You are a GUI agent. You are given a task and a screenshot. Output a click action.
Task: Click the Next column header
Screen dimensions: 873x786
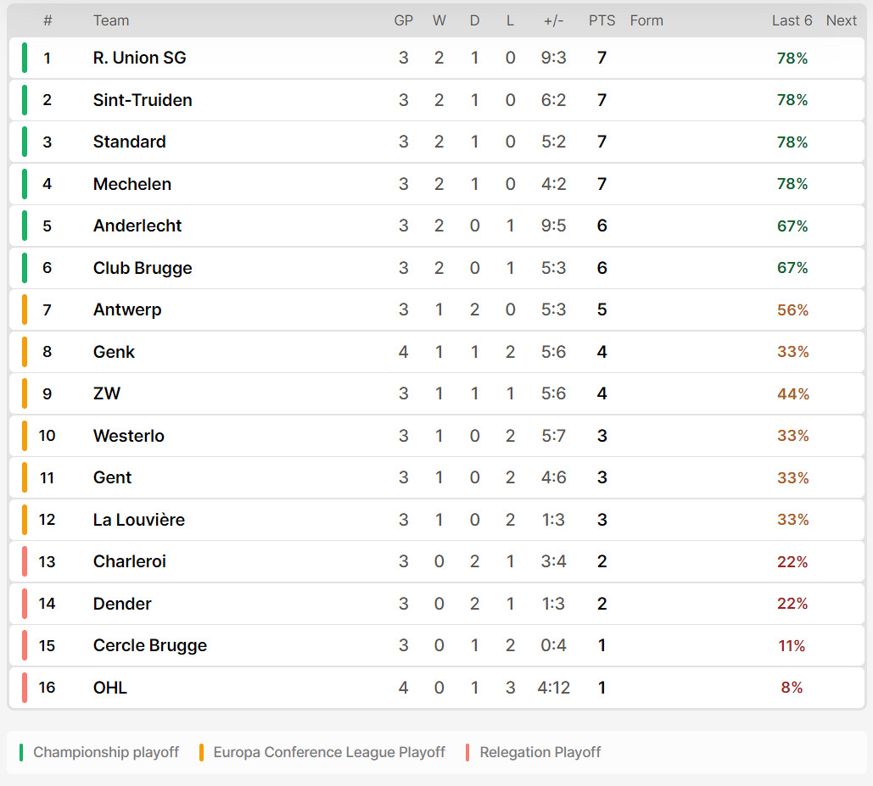(x=842, y=20)
